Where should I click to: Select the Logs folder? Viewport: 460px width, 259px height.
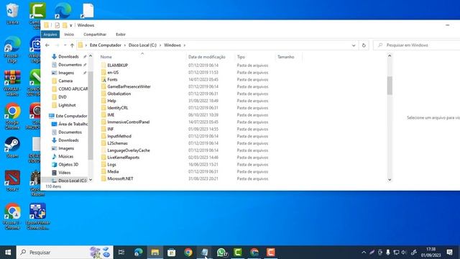(x=111, y=165)
